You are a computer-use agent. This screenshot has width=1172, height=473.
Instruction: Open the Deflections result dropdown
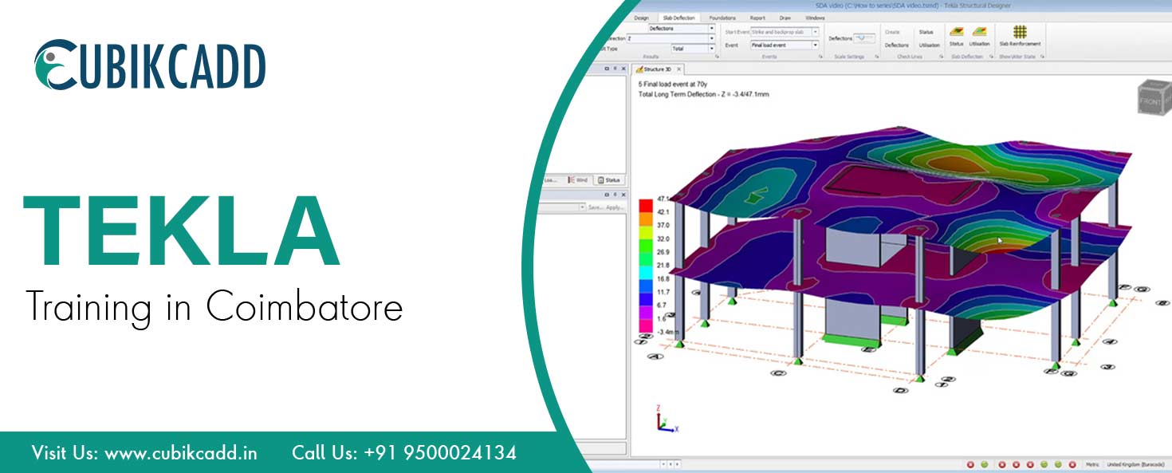(x=711, y=29)
